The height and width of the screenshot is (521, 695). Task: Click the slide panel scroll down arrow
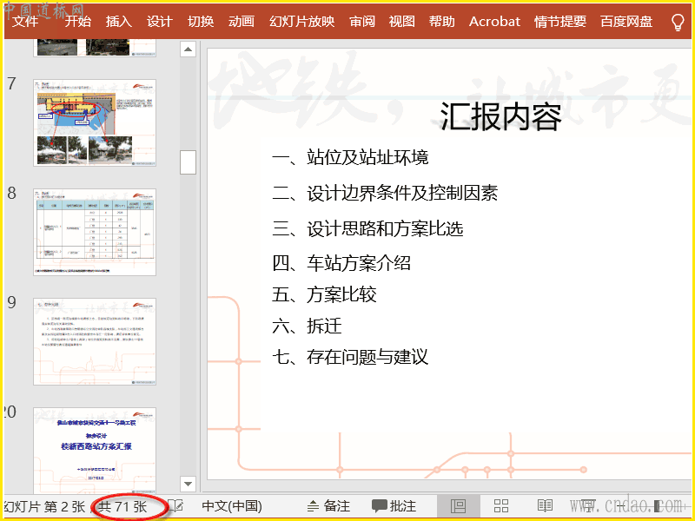point(188,484)
